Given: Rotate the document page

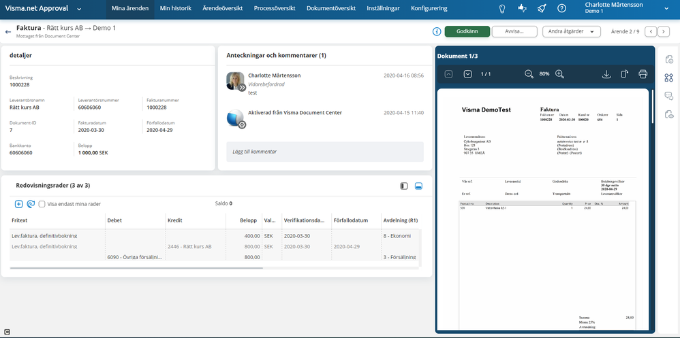Looking at the screenshot, I should click(624, 74).
